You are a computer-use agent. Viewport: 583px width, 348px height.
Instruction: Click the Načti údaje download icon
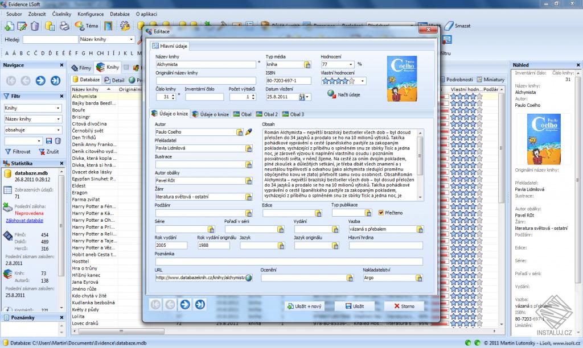point(331,94)
